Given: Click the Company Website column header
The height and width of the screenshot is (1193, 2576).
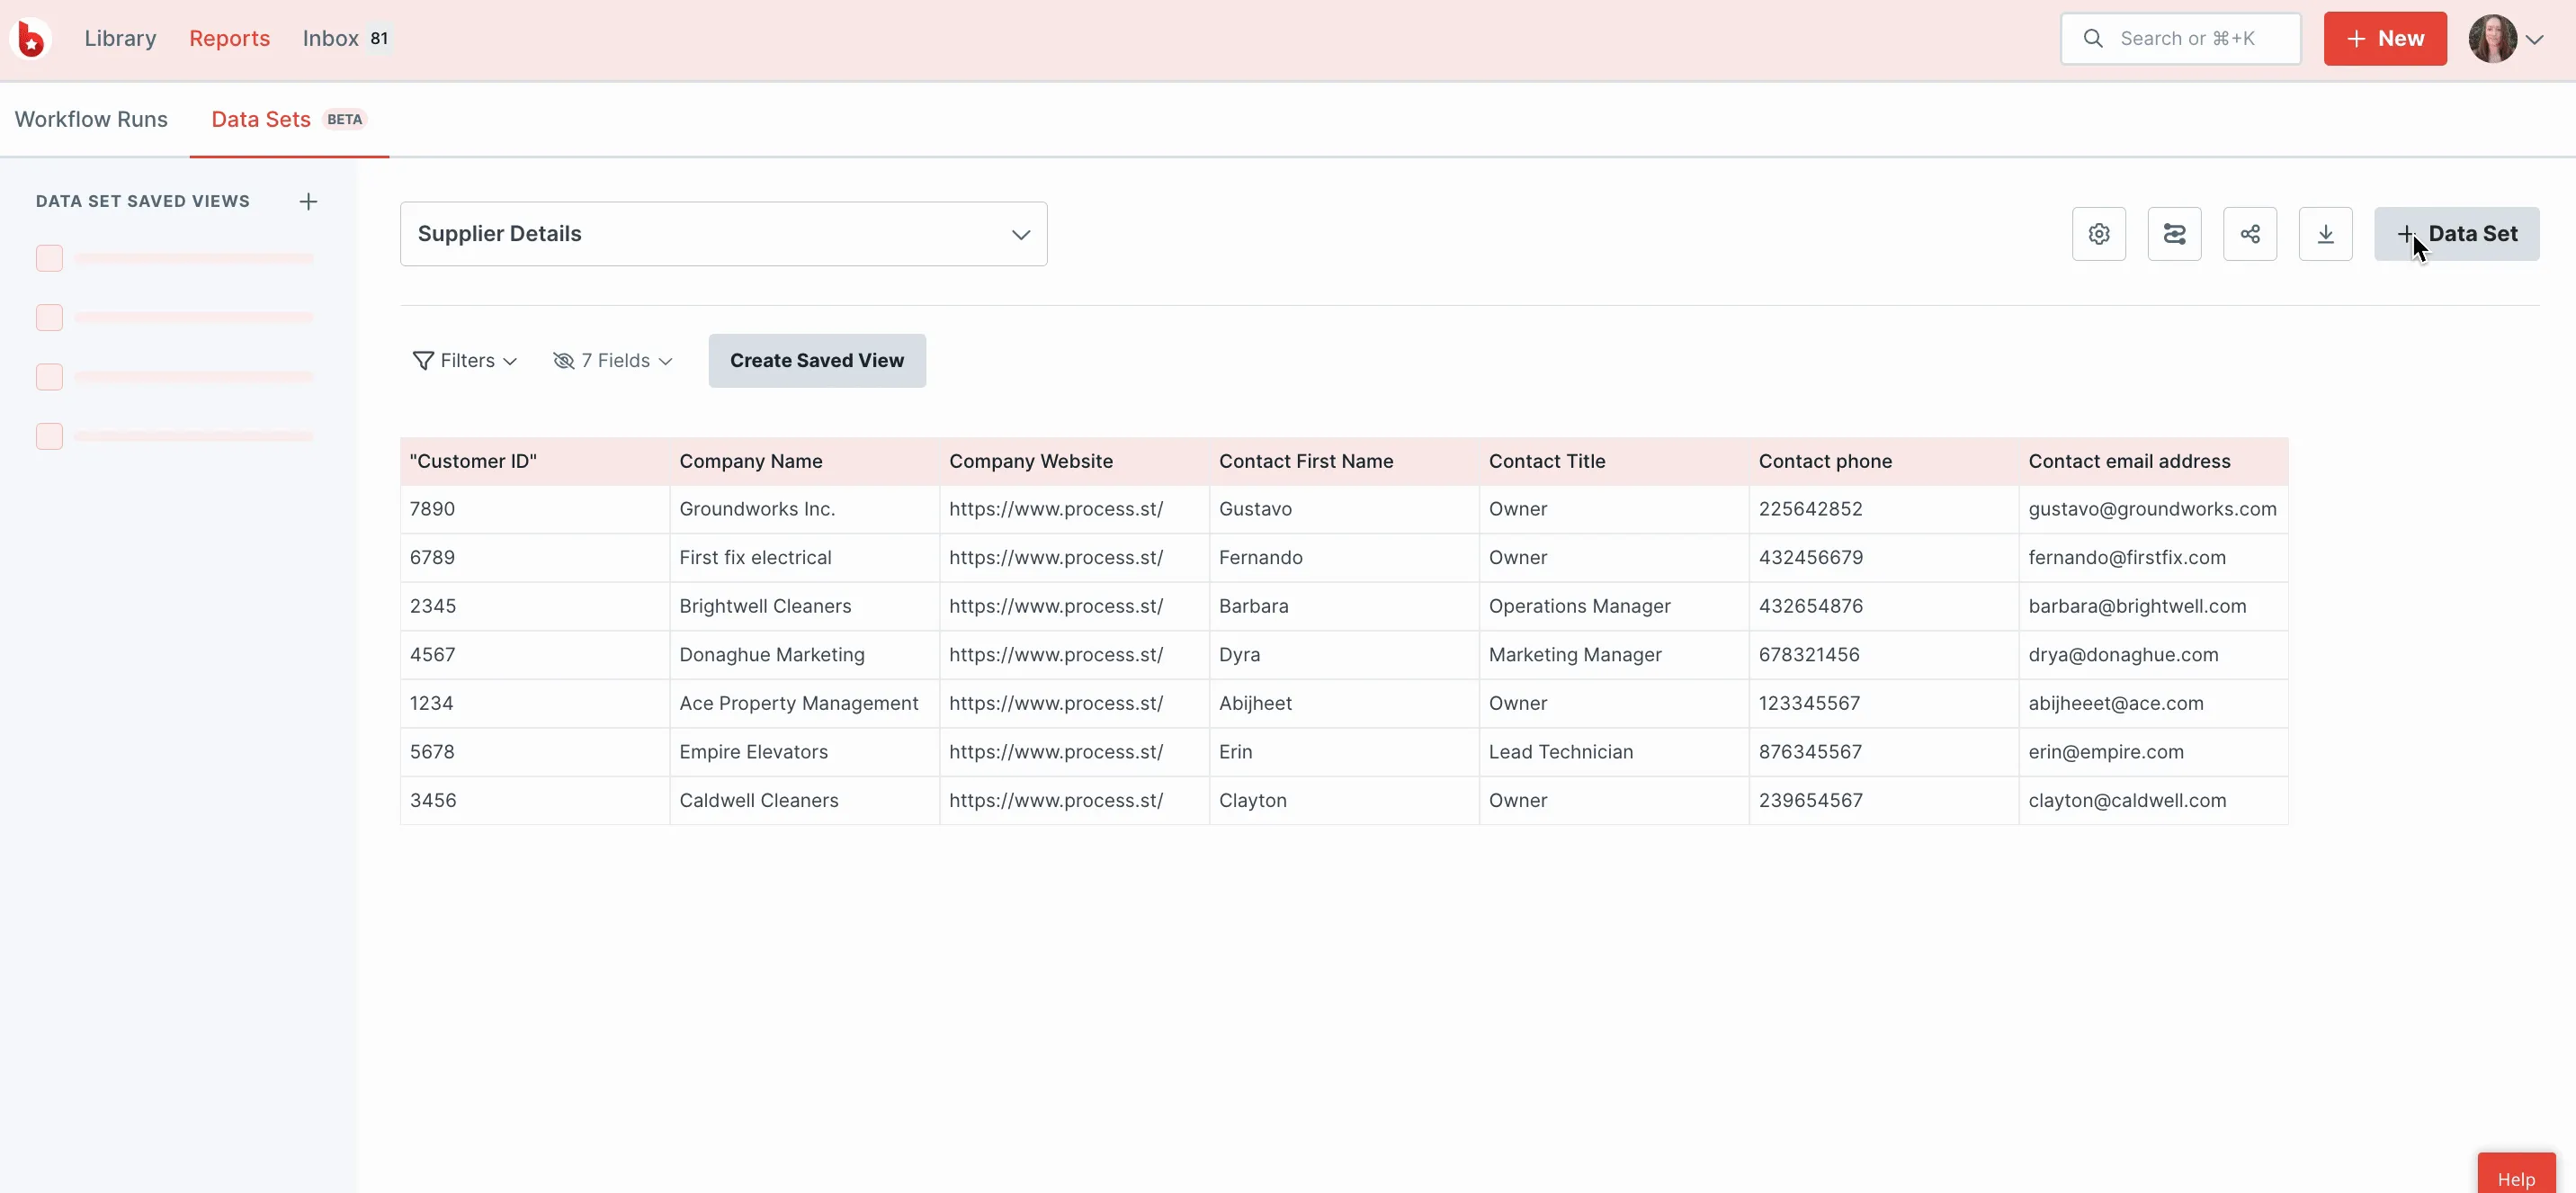Looking at the screenshot, I should tap(1075, 462).
